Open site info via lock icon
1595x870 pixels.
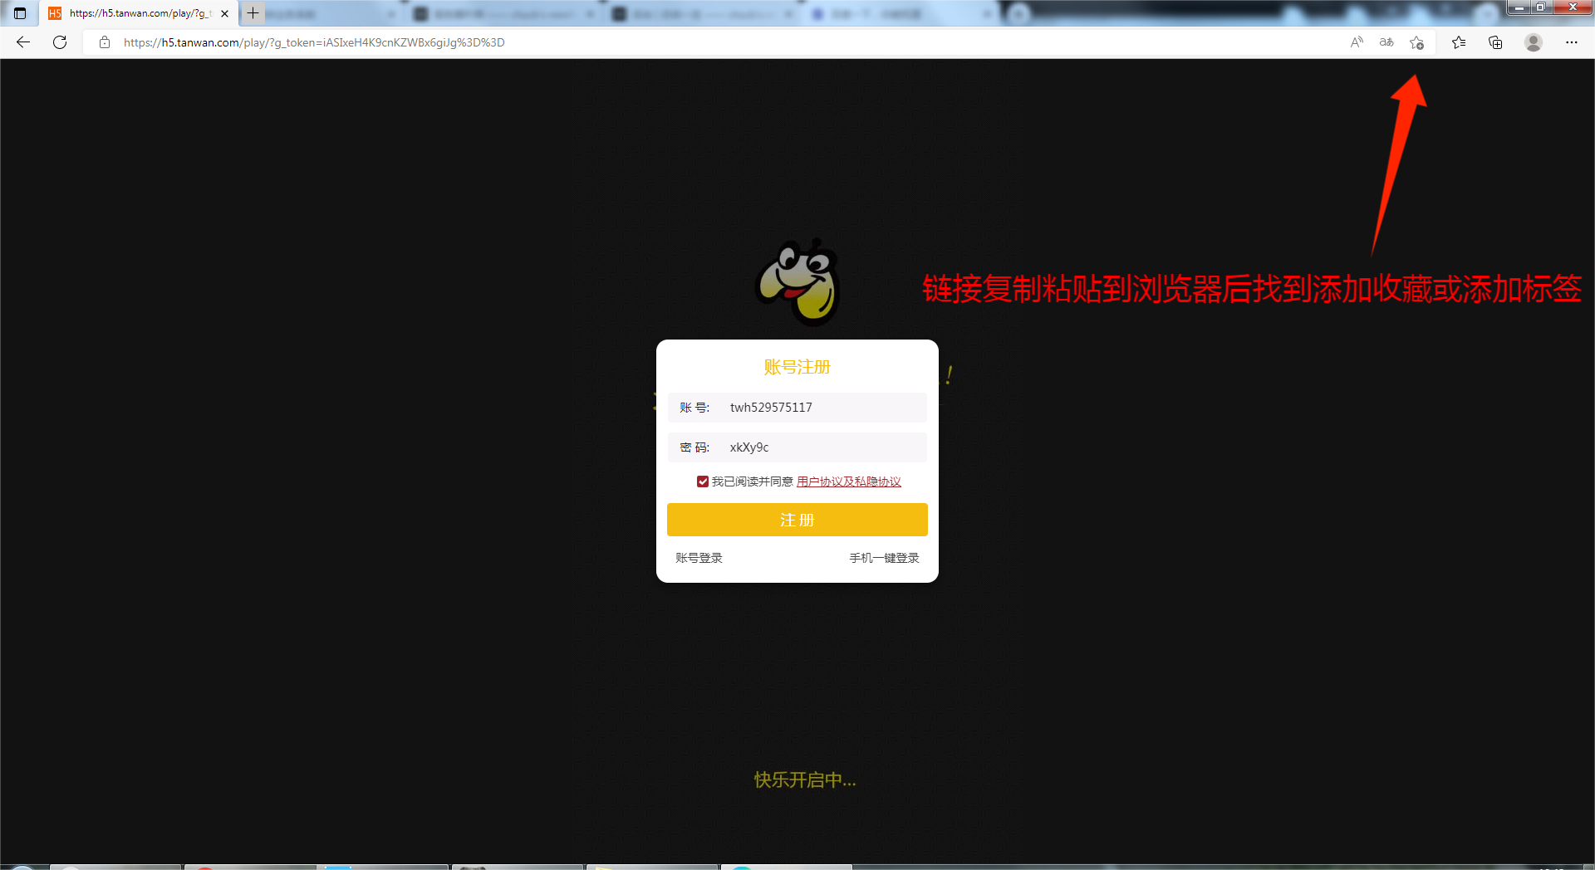point(105,42)
